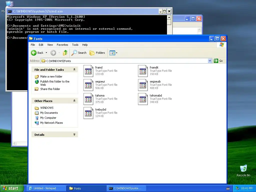Image resolution: width=256 pixels, height=192 pixels.
Task: Click the on-screen keyboard tray icon
Action: 228,188
